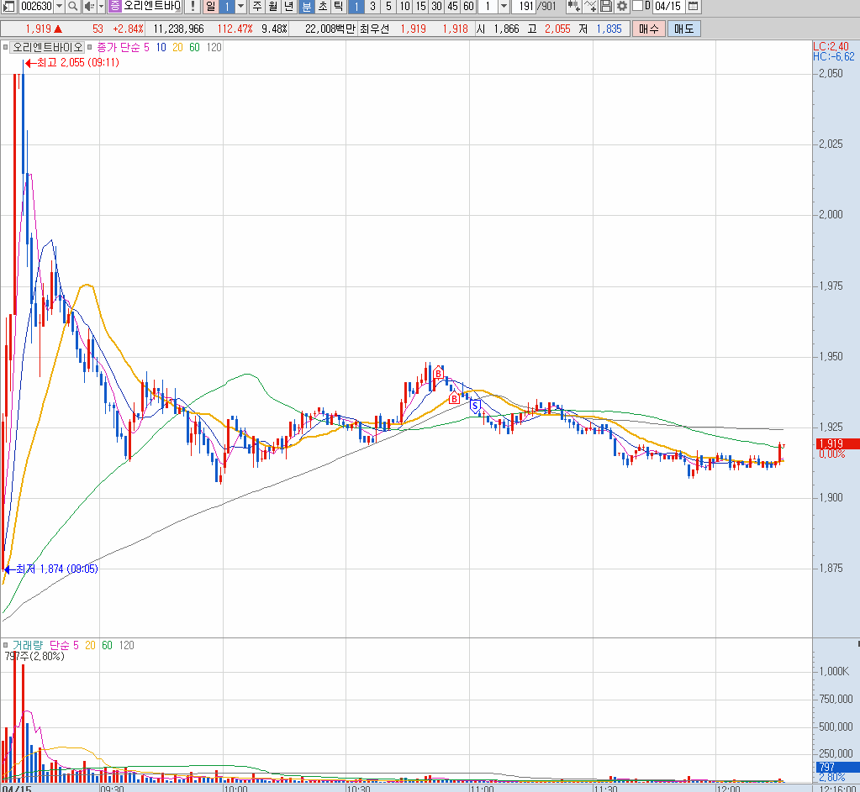
Task: Open the dropdown arrow next to speaker icon
Action: [101, 7]
